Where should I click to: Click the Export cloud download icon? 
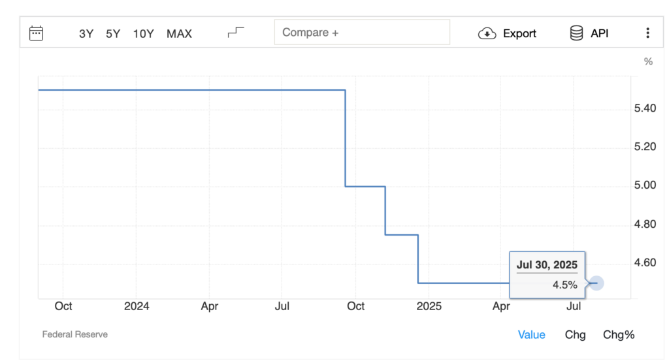click(487, 33)
